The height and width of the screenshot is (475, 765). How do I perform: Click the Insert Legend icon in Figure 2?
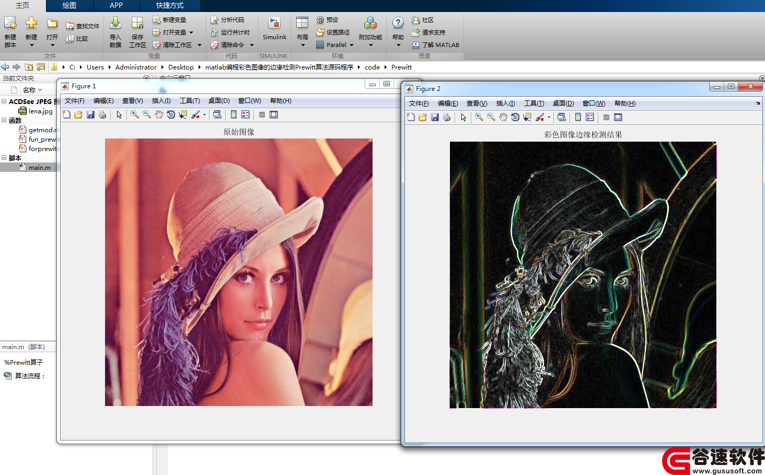(590, 117)
